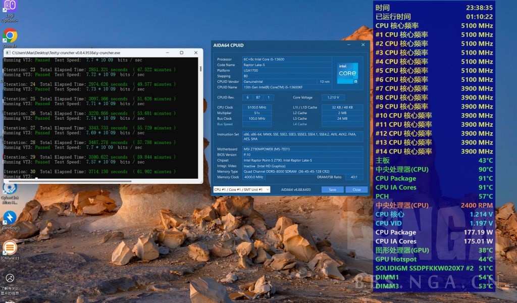
Task: Close the y-cruncher console window
Action: (x=195, y=53)
